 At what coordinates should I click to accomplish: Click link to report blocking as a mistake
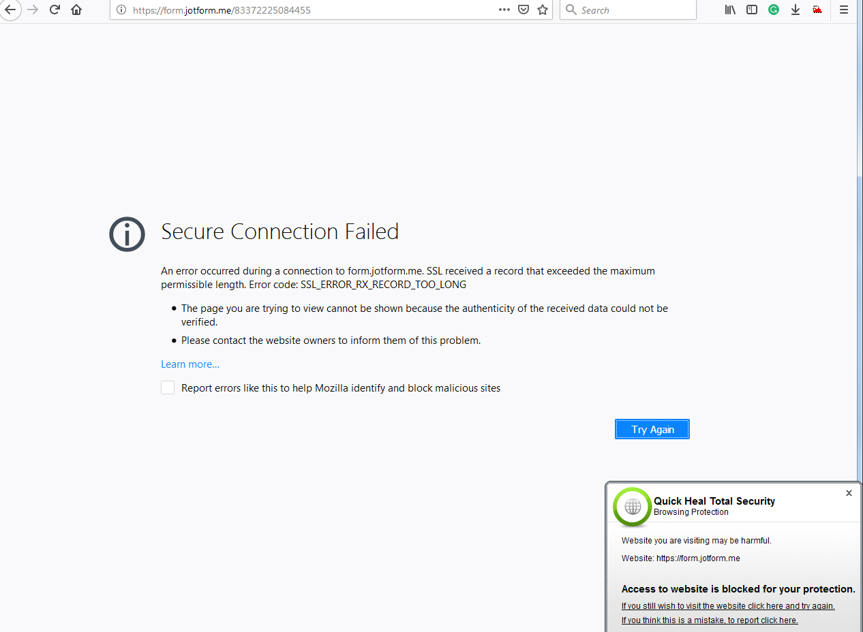click(x=710, y=620)
